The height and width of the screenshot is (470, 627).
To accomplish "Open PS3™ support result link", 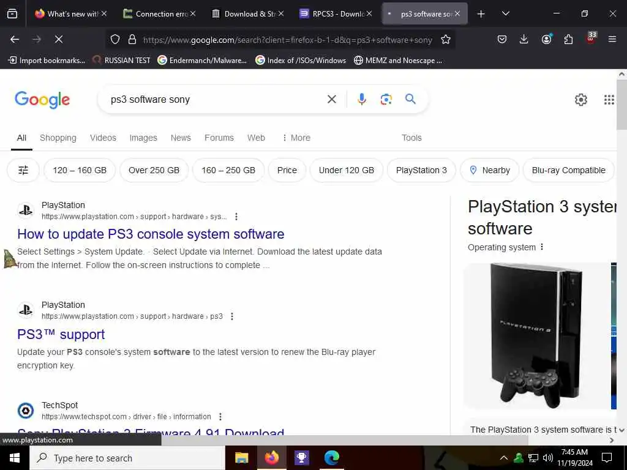I will point(61,335).
